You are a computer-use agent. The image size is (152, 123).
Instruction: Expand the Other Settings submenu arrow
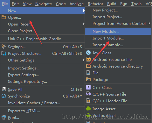[84, 60]
